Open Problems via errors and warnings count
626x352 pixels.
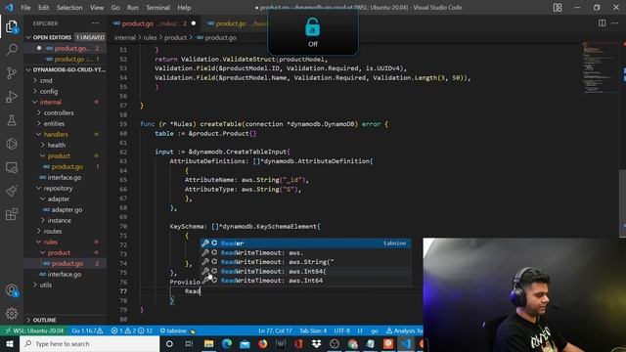tap(132, 330)
